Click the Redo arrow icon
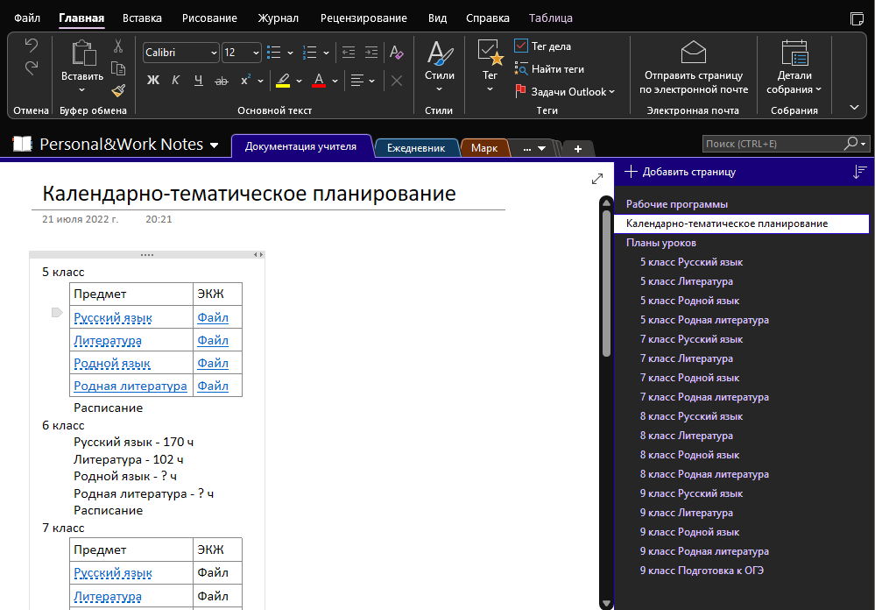The width and height of the screenshot is (875, 610). tap(32, 68)
